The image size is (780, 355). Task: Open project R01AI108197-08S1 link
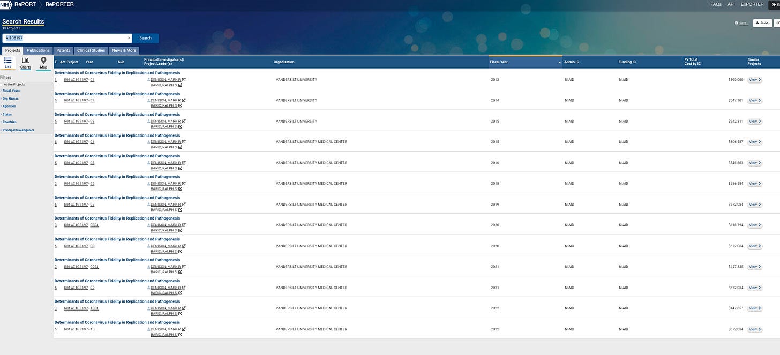click(x=81, y=225)
